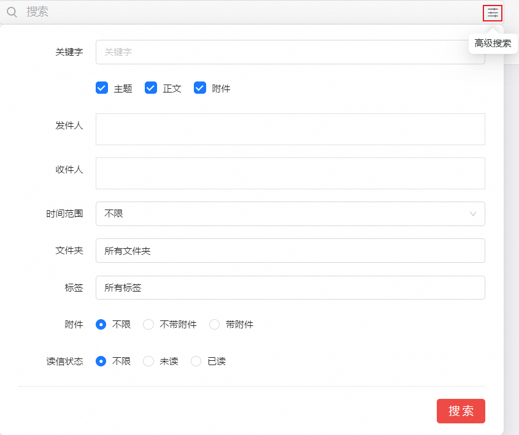Disable the 正文 search checkbox

[x=151, y=88]
